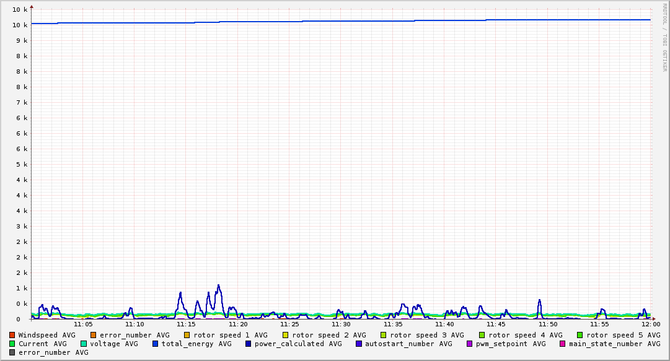
Task: Click the 11:05 time axis label
Action: [x=83, y=324]
